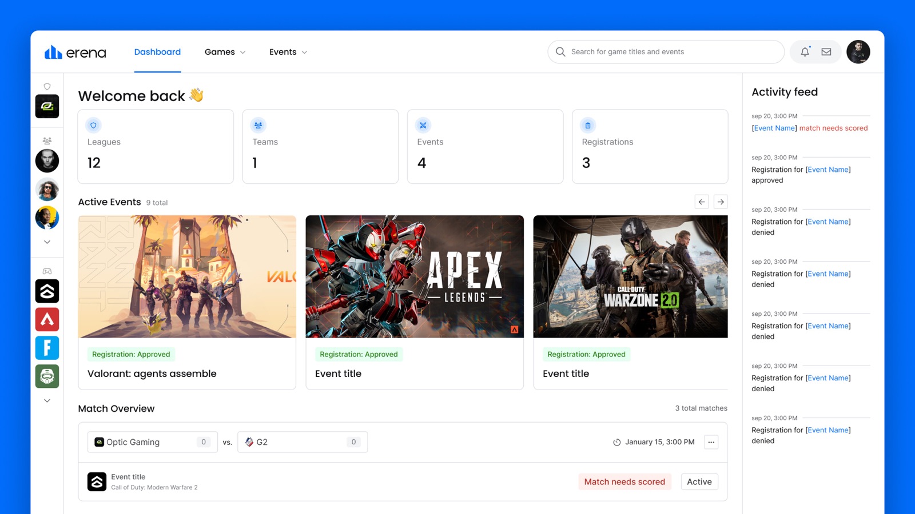Screen dimensions: 915x514
Task: Click Registration: Approved badge on Valorant card
Action: tap(131, 354)
